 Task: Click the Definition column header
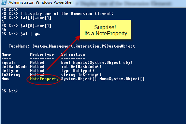pos(73,54)
